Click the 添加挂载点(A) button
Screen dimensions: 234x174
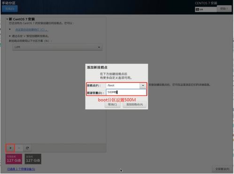coord(135,104)
